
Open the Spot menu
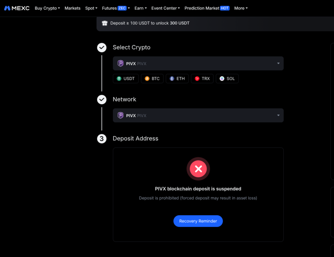pyautogui.click(x=91, y=8)
